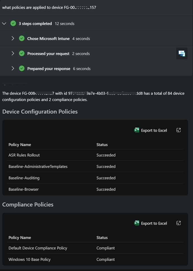This screenshot has width=193, height=271.
Task: Expand the Prepared your response step
Action: (x=13, y=68)
